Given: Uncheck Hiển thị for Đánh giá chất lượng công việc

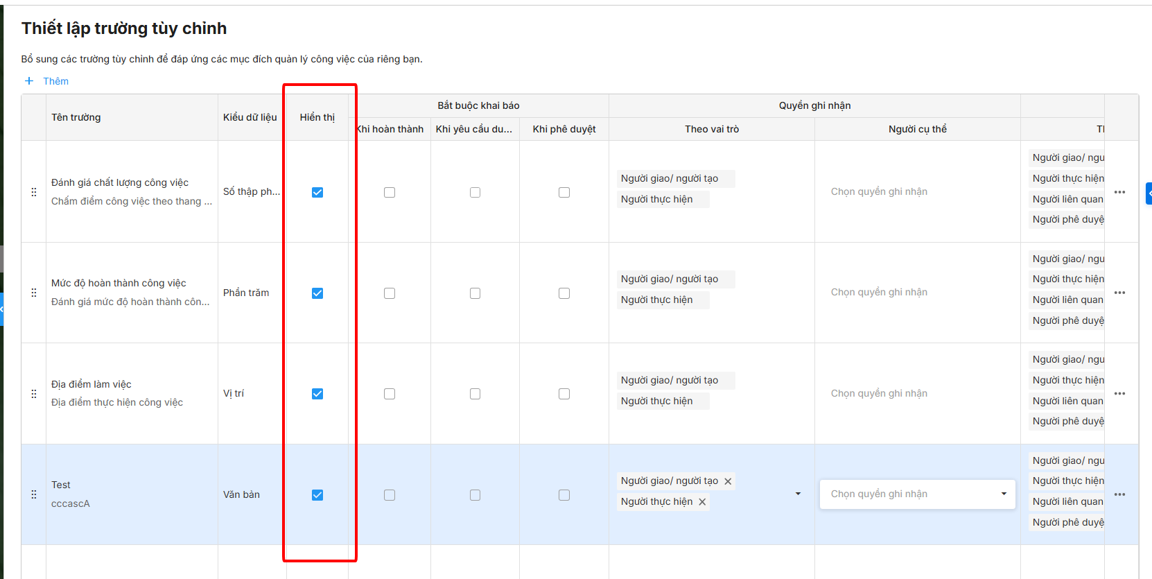Looking at the screenshot, I should 317,192.
